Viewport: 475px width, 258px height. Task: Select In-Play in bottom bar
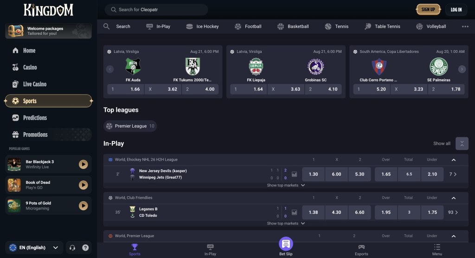coord(210,250)
